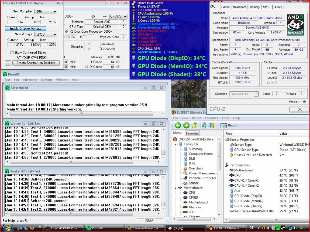
Task: Toggle the Show Confirmed Dialog checkbox
Action: pos(12,53)
